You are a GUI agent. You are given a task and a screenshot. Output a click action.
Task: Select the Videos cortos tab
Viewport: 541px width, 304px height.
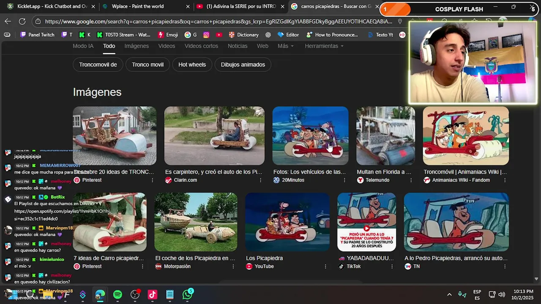click(201, 46)
